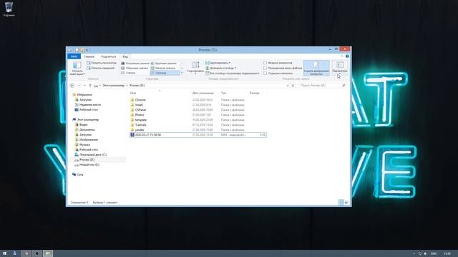
Task: Open the Sort by (Сортировать) dropdown
Action: (195, 67)
